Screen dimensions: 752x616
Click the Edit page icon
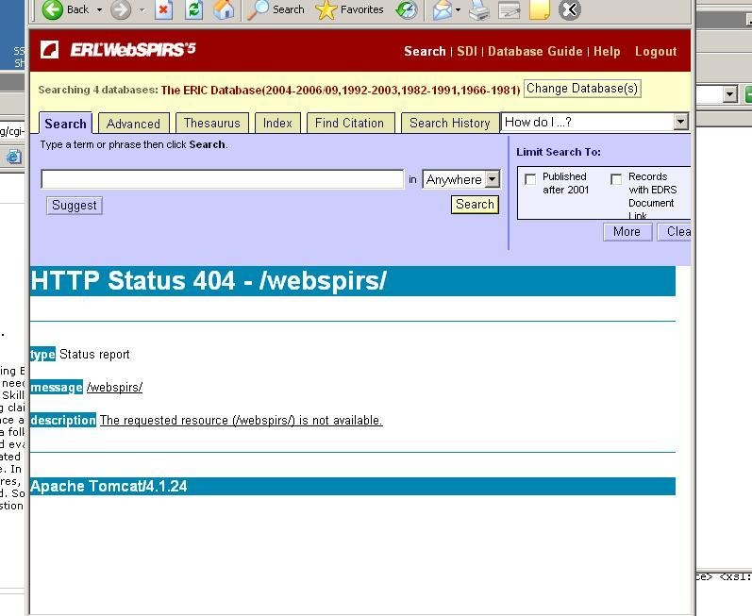point(510,9)
